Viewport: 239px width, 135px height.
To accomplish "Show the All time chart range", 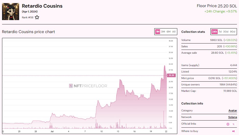I will coord(174,32).
